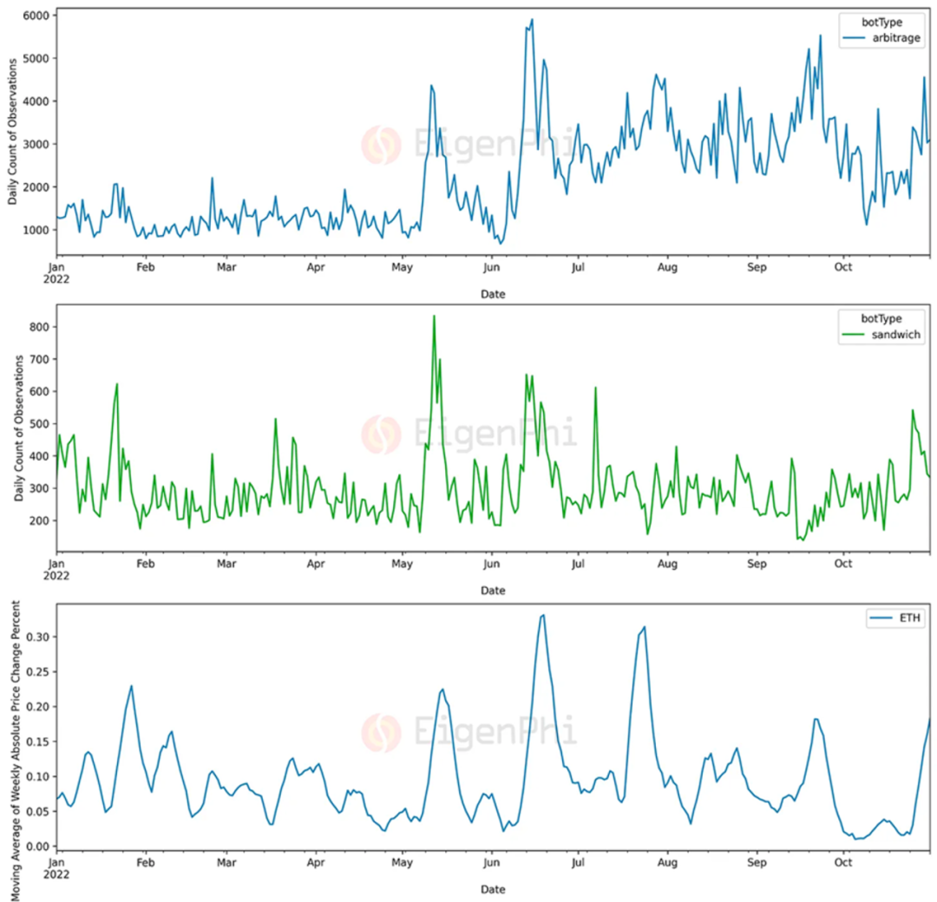Click the EigenPhi logo in the sandwich chart

click(x=381, y=434)
